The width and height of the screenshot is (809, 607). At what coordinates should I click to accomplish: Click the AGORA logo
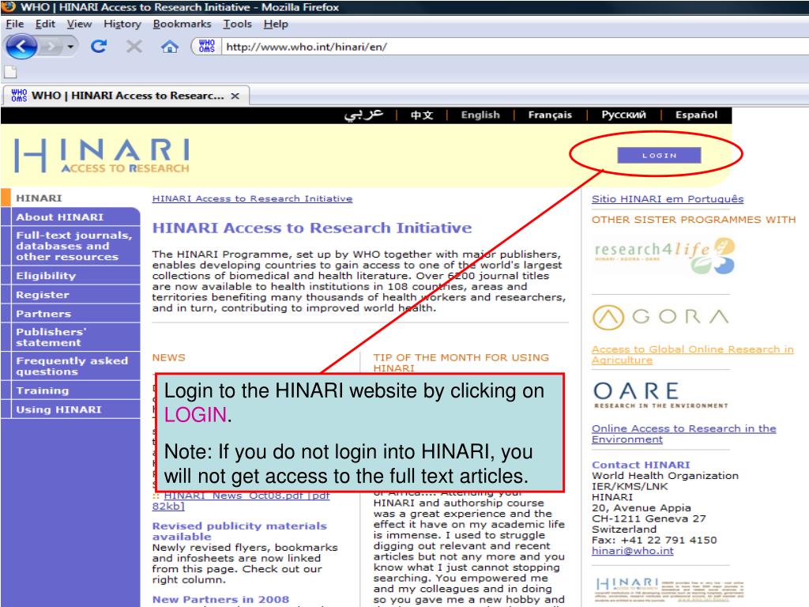[661, 317]
